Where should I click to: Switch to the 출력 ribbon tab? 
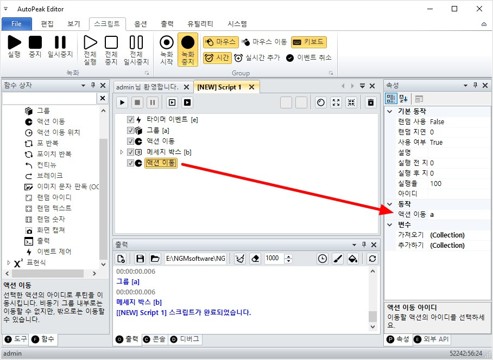(167, 24)
